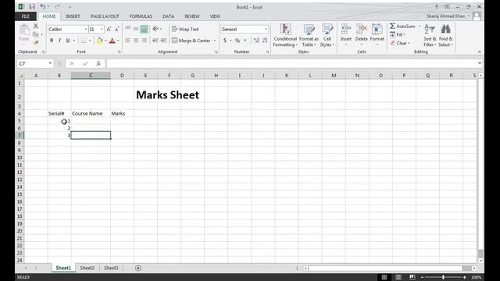This screenshot has height=281, width=500.
Task: Add a new sheet with plus icon
Action: pyautogui.click(x=138, y=269)
